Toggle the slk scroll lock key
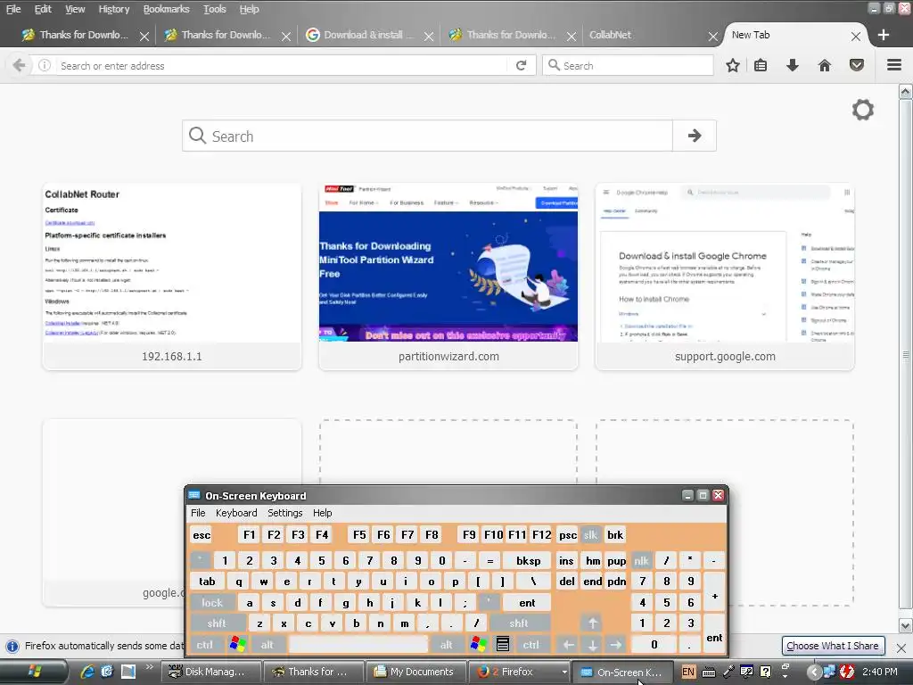 click(590, 535)
